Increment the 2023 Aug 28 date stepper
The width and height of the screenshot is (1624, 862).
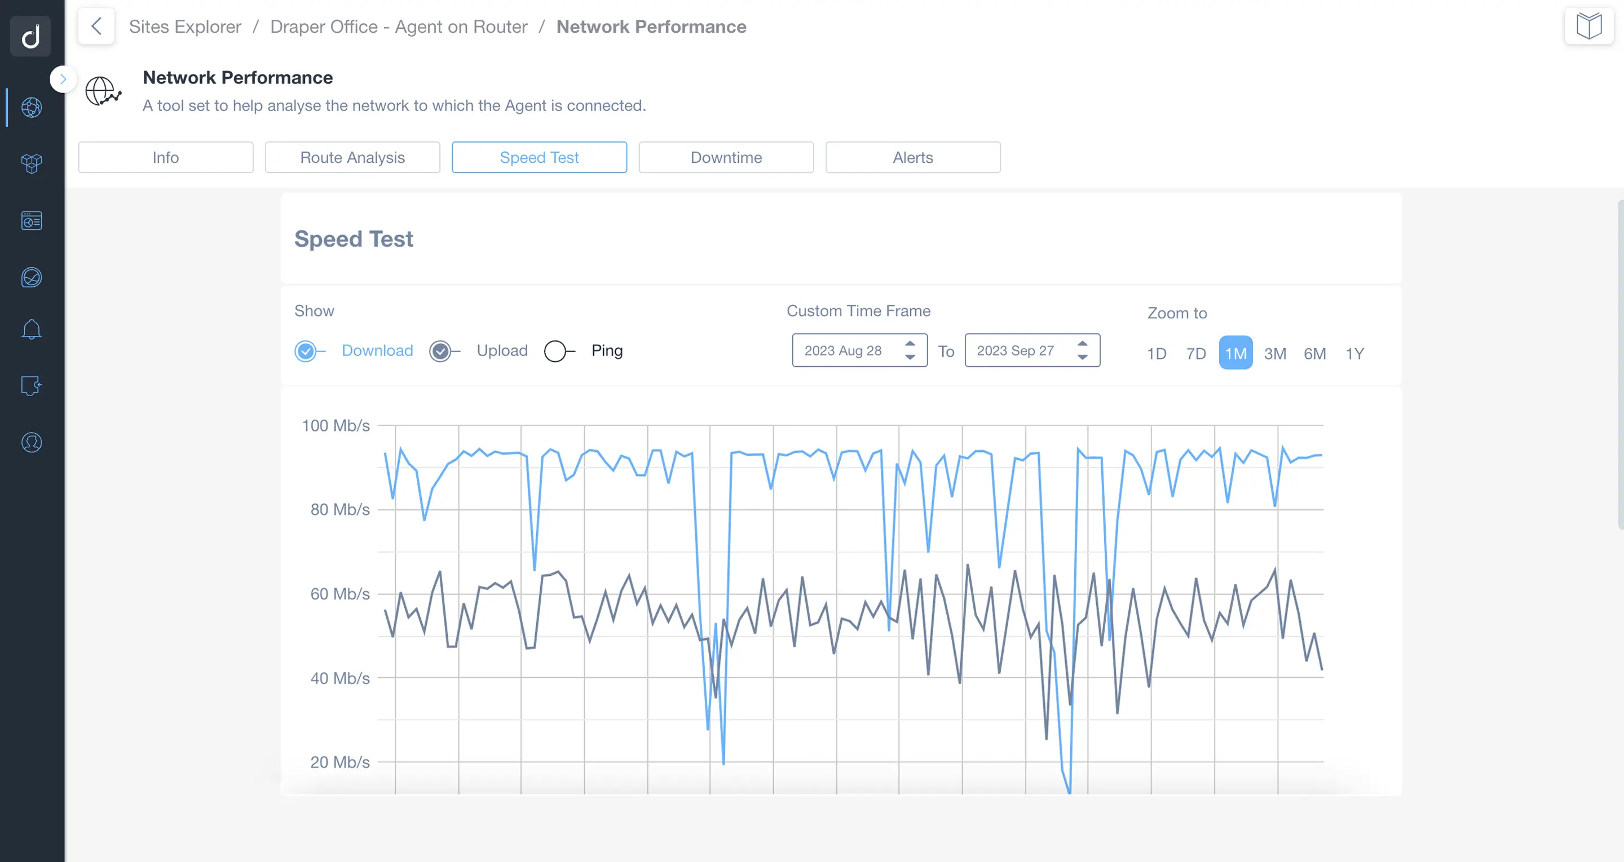[909, 345]
